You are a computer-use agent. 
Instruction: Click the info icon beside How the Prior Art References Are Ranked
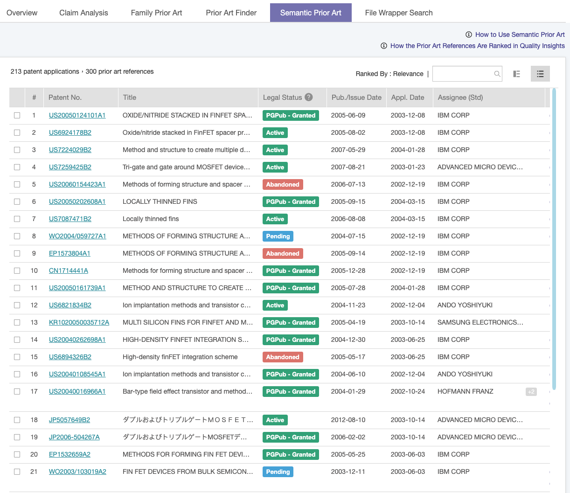tap(384, 46)
